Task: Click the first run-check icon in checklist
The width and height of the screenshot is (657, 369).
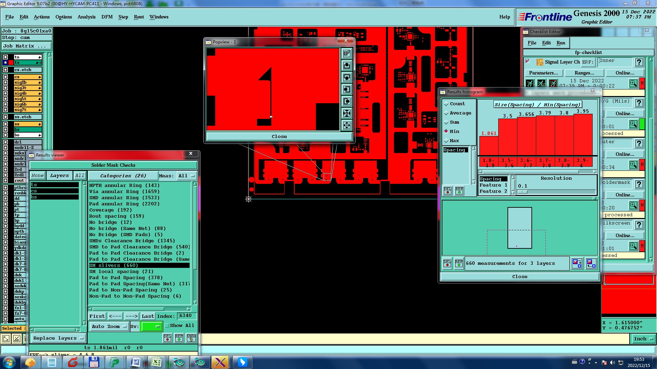Action: pos(530,83)
